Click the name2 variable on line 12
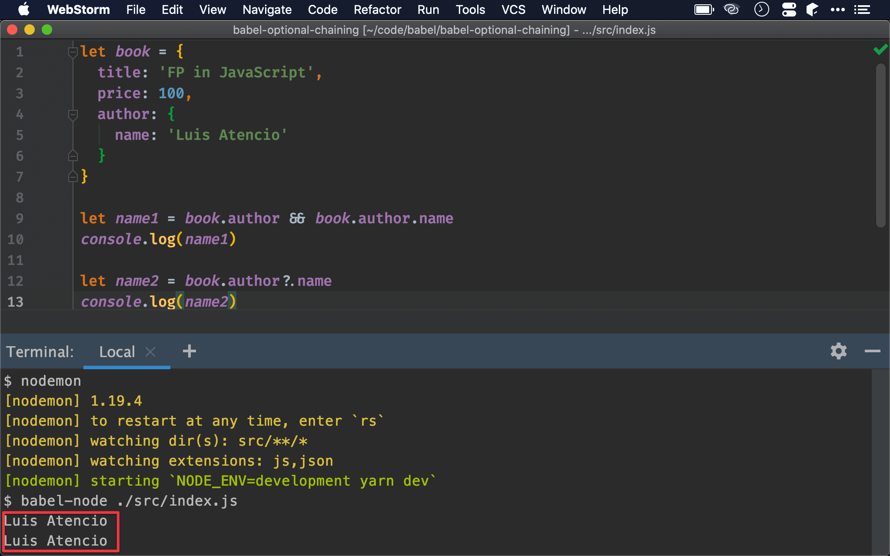The width and height of the screenshot is (890, 556). [137, 281]
